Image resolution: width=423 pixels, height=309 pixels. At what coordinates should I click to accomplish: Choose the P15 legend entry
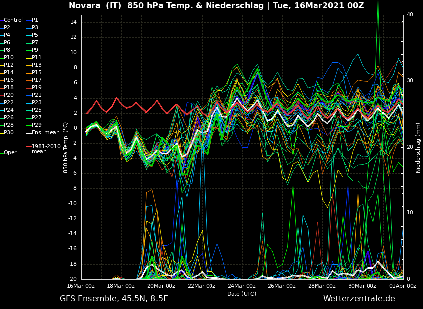click(34, 72)
